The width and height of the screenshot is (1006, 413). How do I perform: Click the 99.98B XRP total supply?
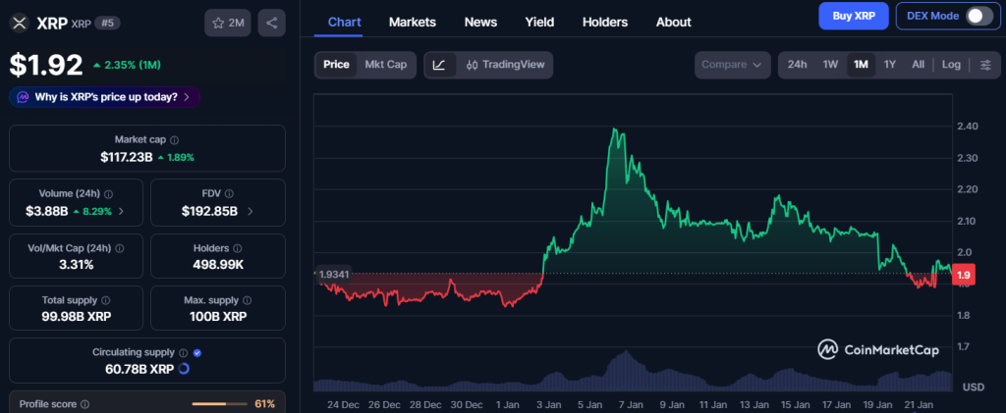click(x=77, y=316)
